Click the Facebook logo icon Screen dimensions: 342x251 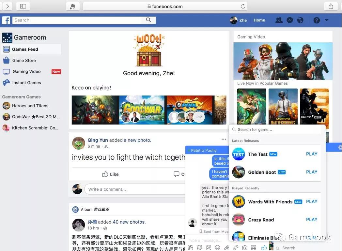pos(6,20)
